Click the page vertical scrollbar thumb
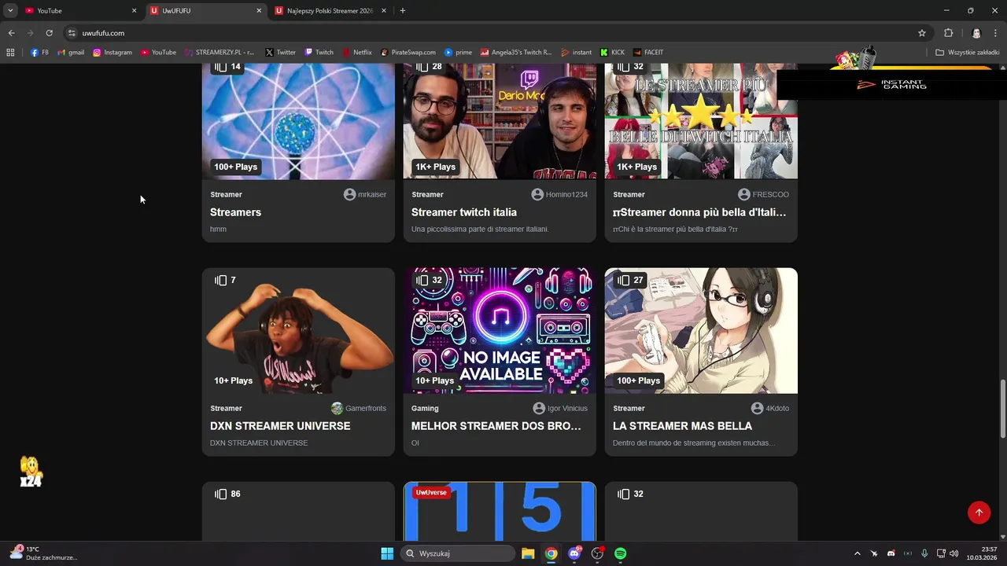The width and height of the screenshot is (1007, 566). click(1002, 409)
